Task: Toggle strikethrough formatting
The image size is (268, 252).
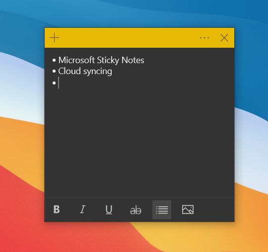Action: coord(135,210)
